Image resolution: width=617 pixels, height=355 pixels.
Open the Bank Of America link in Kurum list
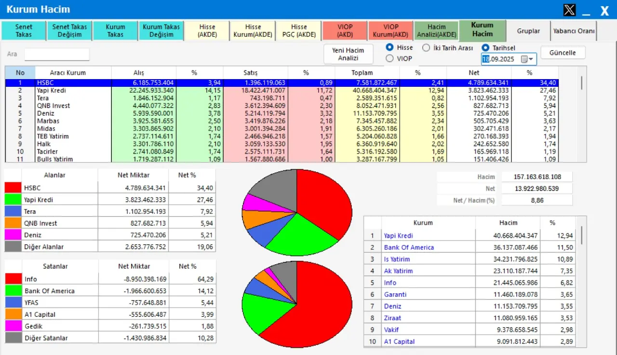409,247
